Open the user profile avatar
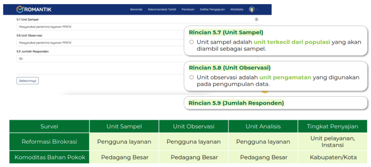This screenshot has height=167, width=371. click(x=251, y=9)
